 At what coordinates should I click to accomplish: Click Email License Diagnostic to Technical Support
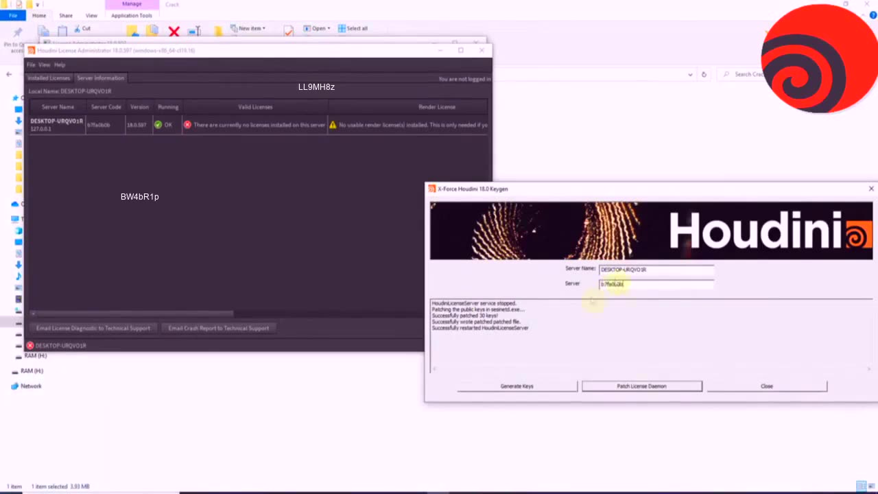tap(93, 328)
